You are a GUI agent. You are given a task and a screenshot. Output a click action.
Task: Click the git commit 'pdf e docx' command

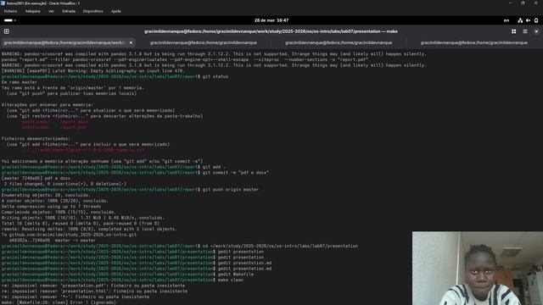pos(236,173)
